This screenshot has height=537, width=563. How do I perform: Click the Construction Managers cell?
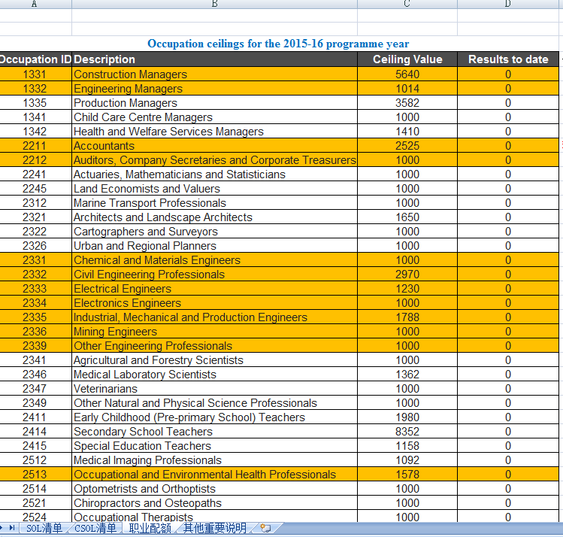[x=214, y=74]
